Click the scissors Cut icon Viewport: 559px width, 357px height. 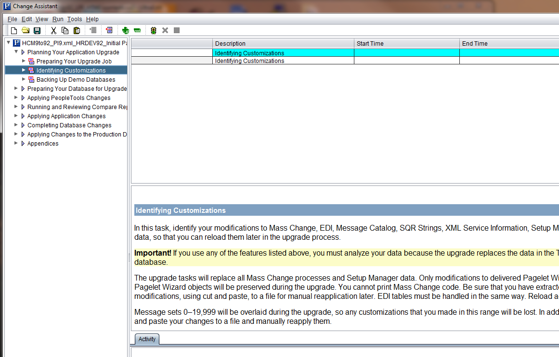click(53, 31)
